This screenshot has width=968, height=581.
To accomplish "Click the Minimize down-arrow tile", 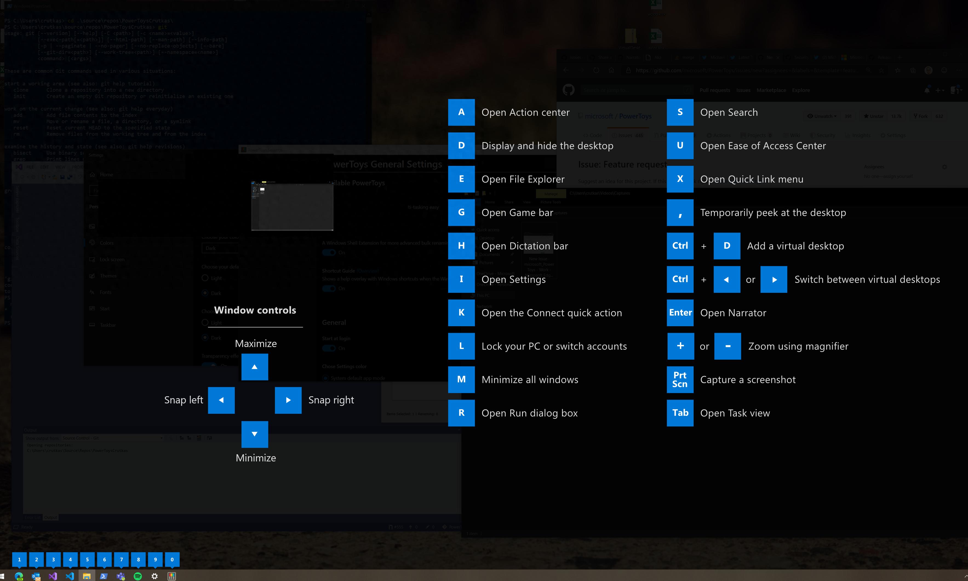I will coord(255,434).
